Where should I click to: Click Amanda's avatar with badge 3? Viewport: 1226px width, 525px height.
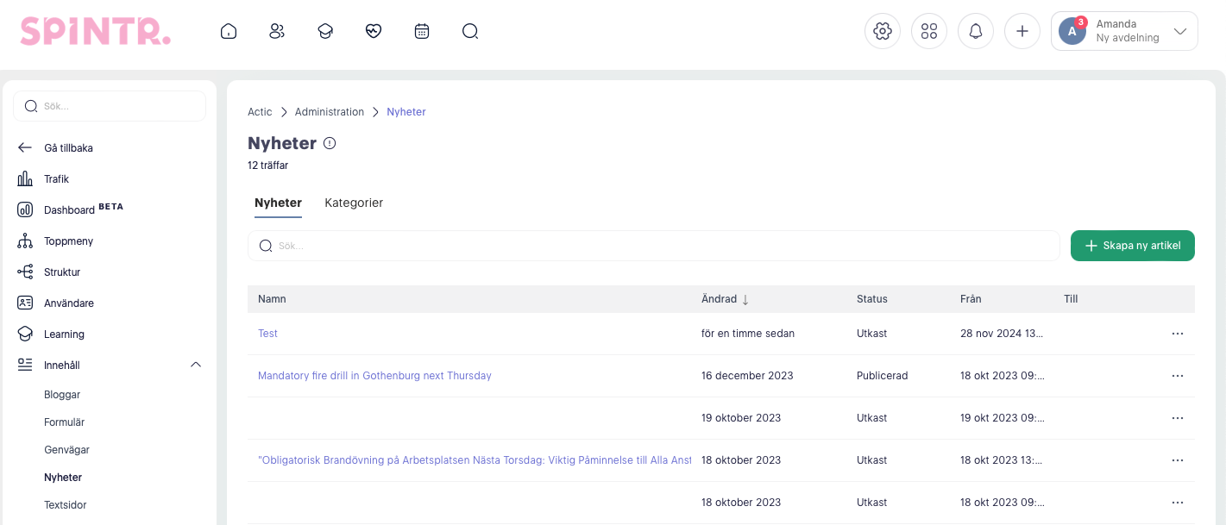[x=1072, y=31]
